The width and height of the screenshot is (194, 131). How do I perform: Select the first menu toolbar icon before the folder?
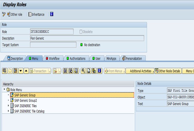coord(4,71)
